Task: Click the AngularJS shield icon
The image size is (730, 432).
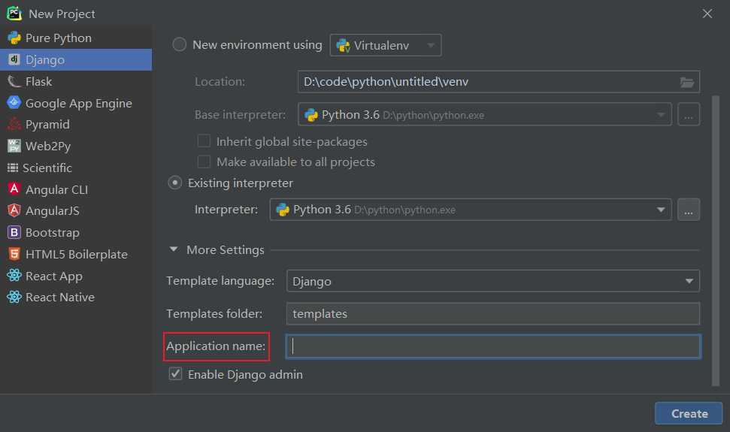Action: (14, 210)
